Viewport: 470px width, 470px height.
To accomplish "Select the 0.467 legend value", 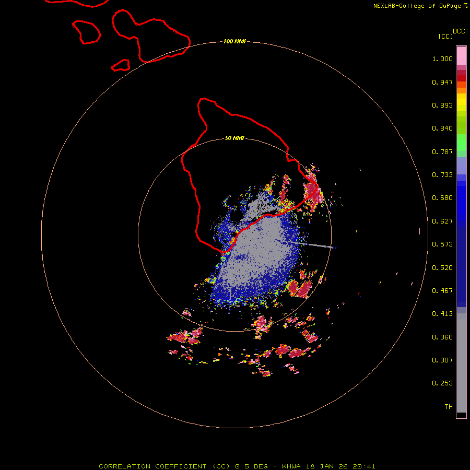I will click(x=442, y=291).
